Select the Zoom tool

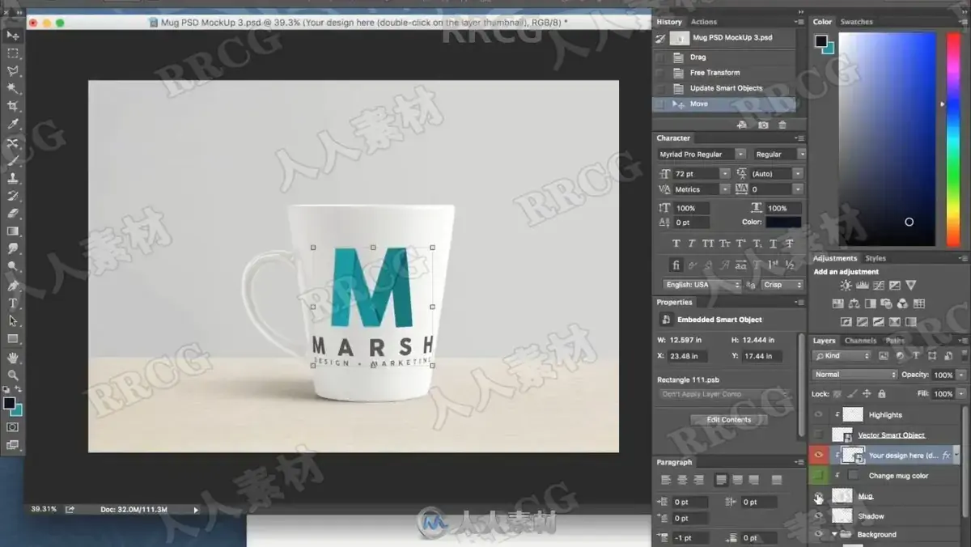pos(13,375)
